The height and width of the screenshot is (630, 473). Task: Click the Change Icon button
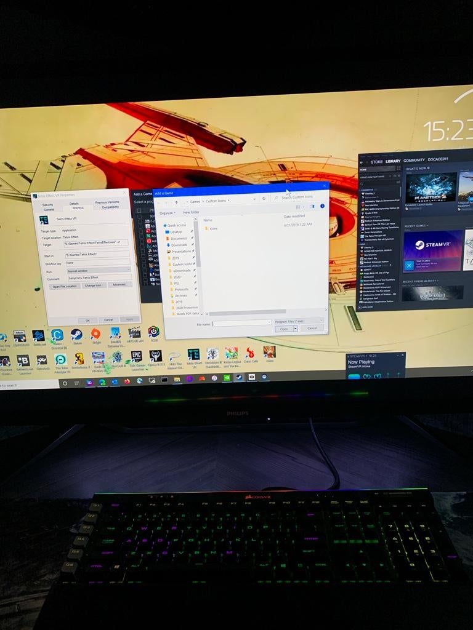[94, 285]
